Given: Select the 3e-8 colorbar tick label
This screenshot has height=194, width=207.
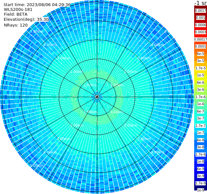Looking at the screenshot, I should [201, 147].
